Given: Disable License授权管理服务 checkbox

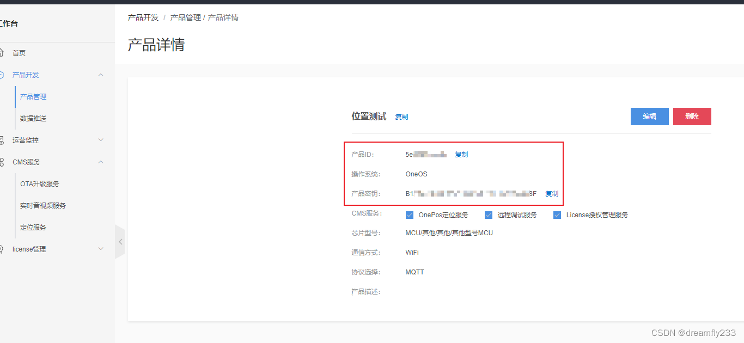Looking at the screenshot, I should pyautogui.click(x=557, y=215).
